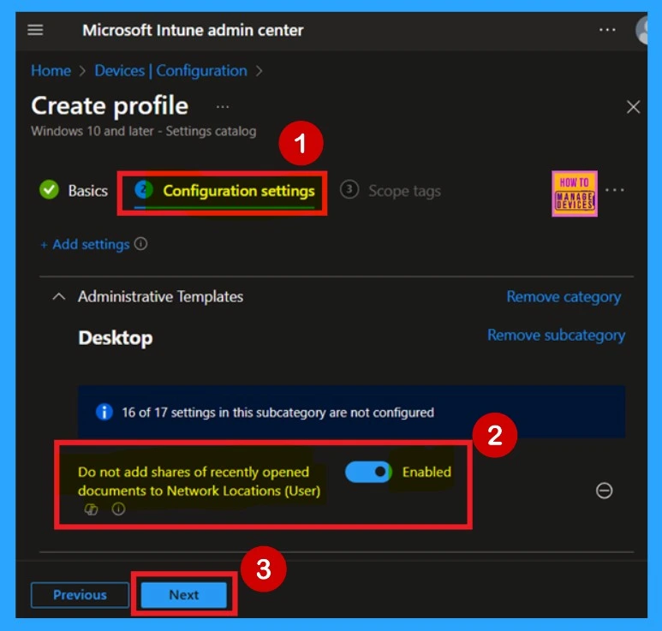Select the Configuration settings tab
This screenshot has height=631, width=662.
coord(224,192)
